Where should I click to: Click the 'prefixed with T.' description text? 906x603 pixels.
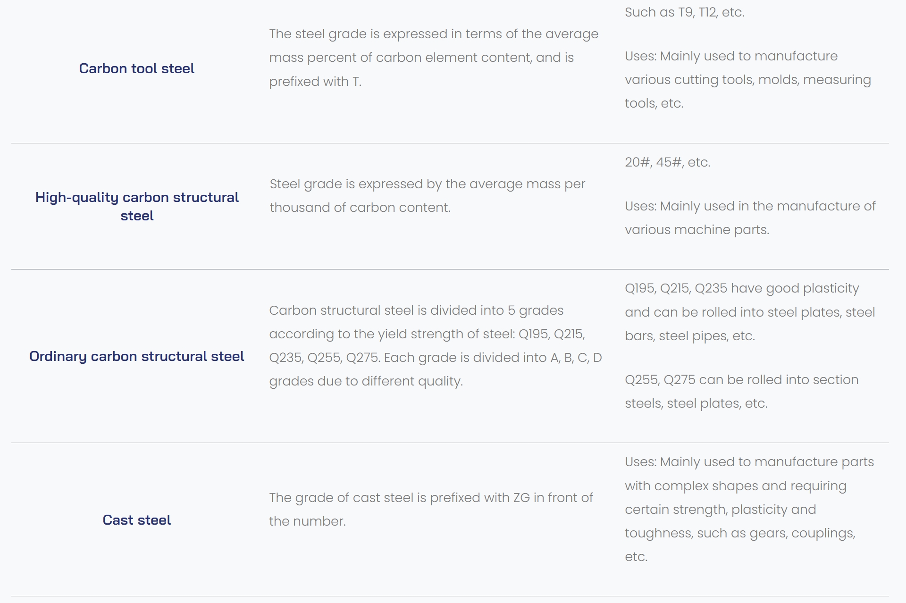pos(315,82)
